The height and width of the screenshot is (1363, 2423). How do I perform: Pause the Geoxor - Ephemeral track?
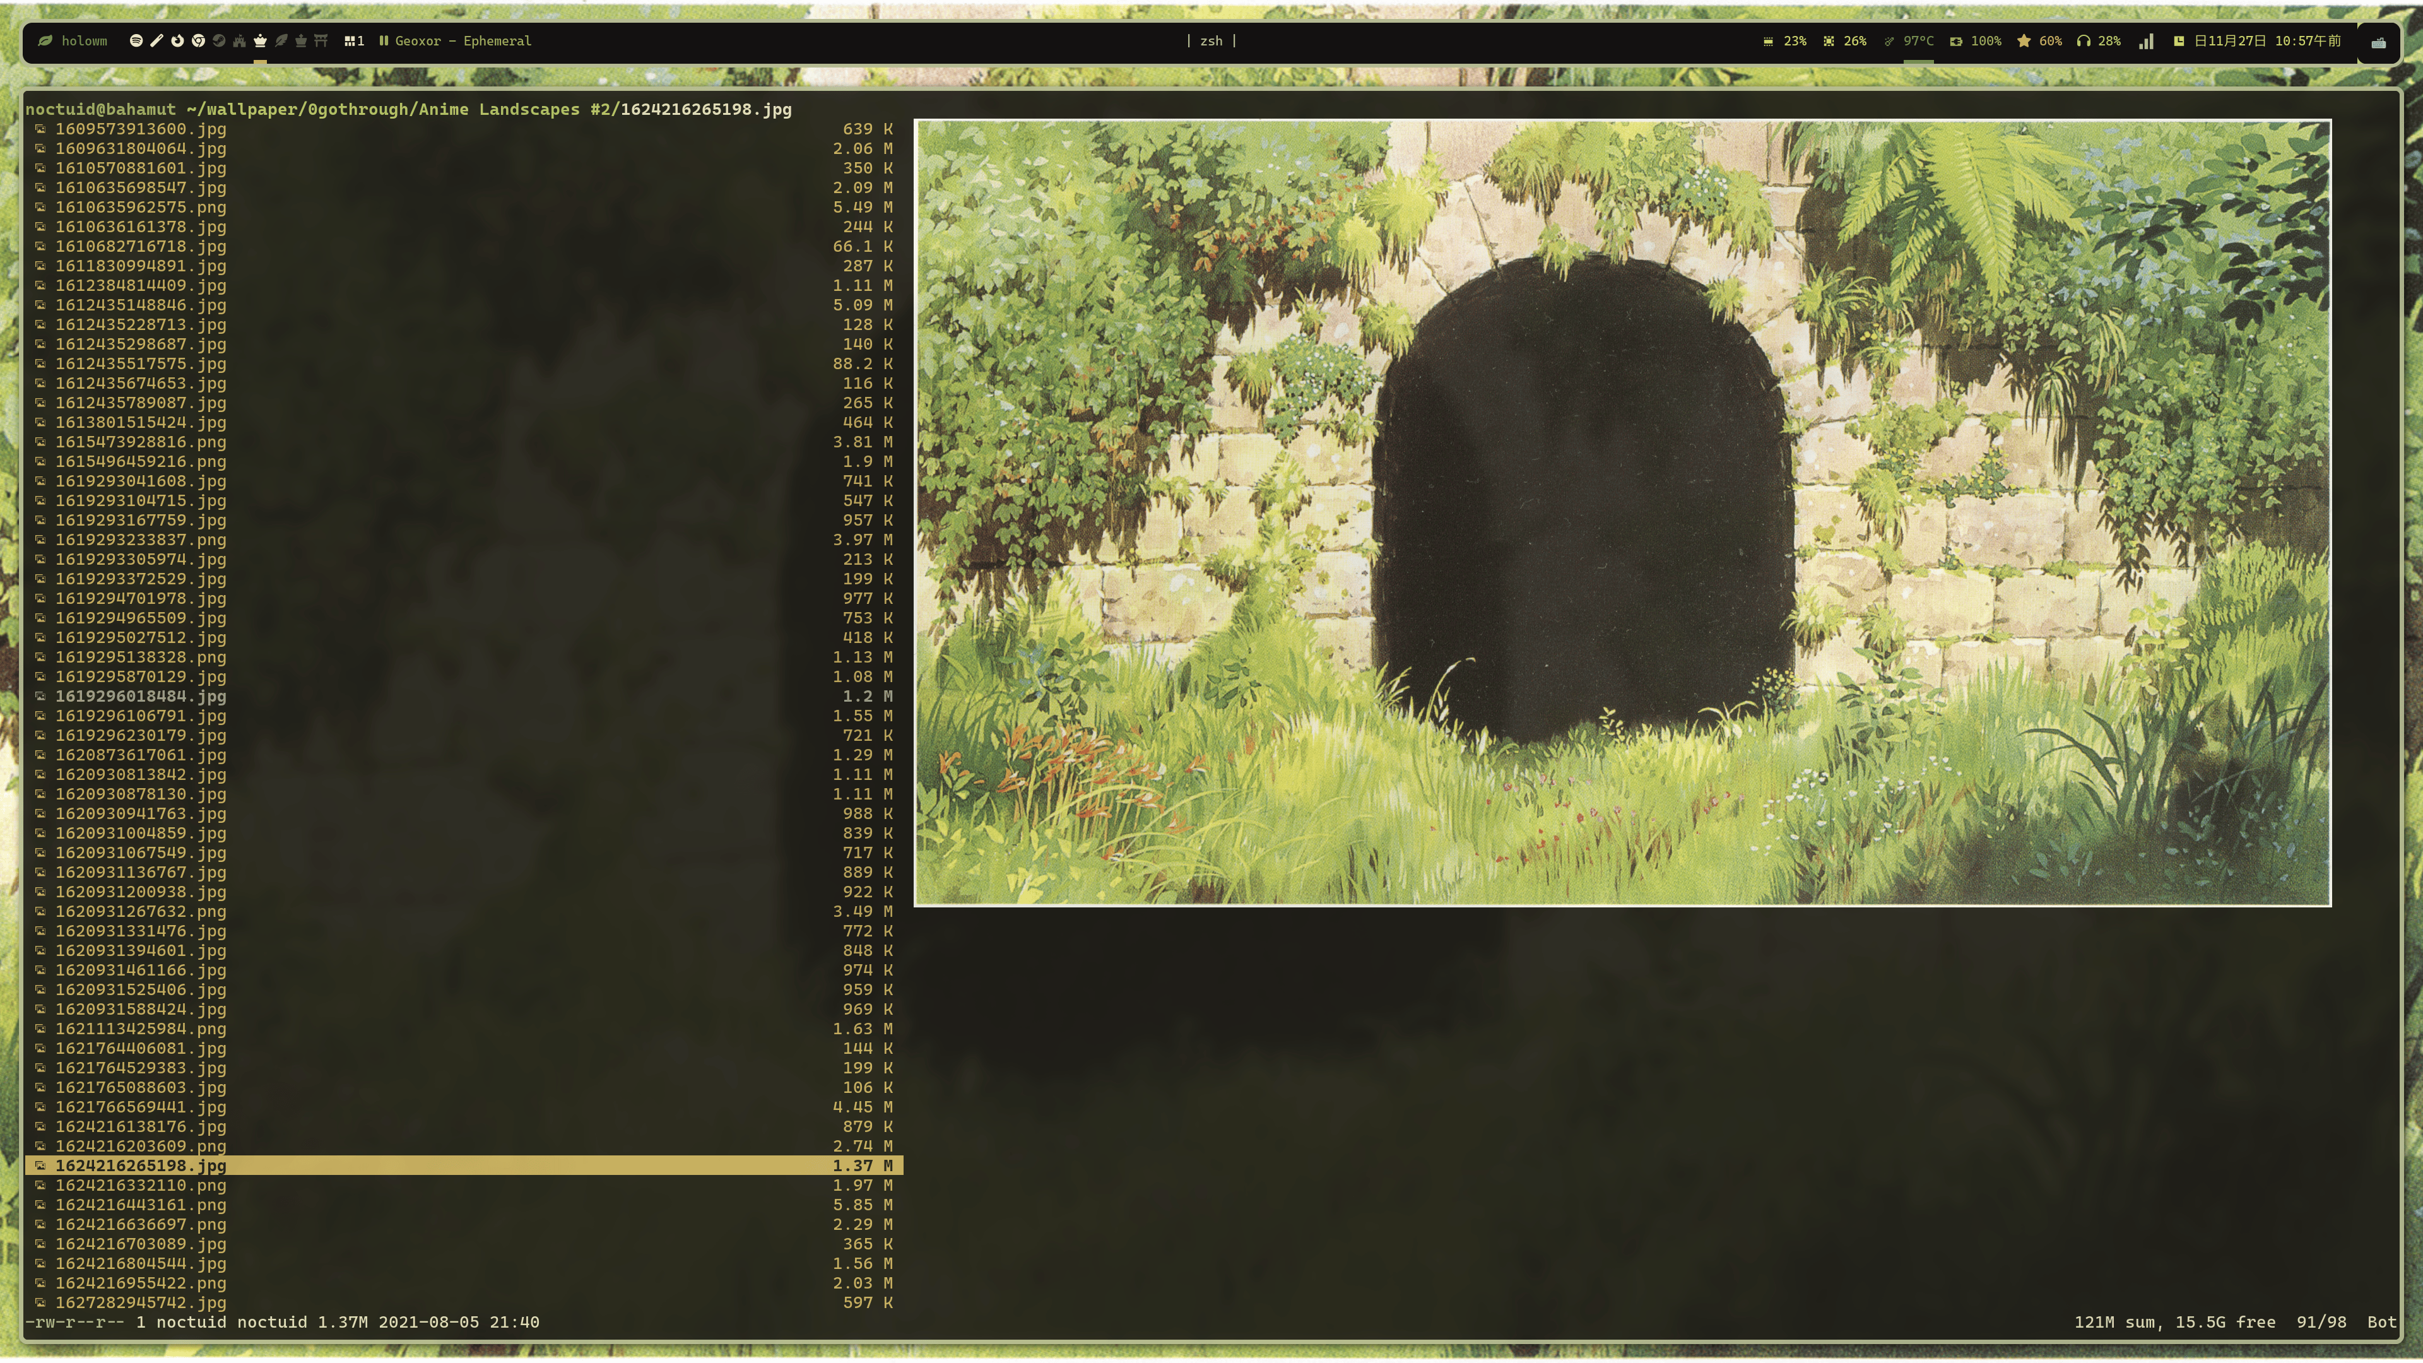[x=384, y=40]
